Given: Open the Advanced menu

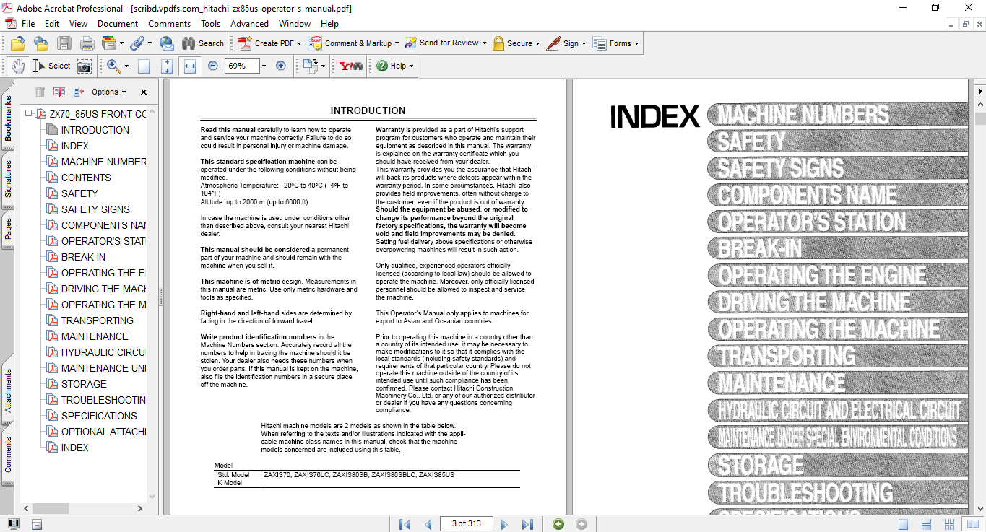Looking at the screenshot, I should coord(249,24).
